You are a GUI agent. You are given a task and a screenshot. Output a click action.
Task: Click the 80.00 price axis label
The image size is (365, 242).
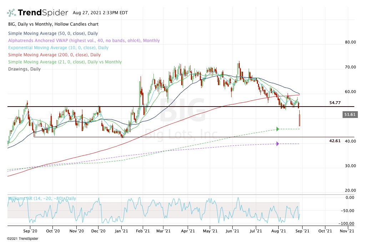coord(350,42)
